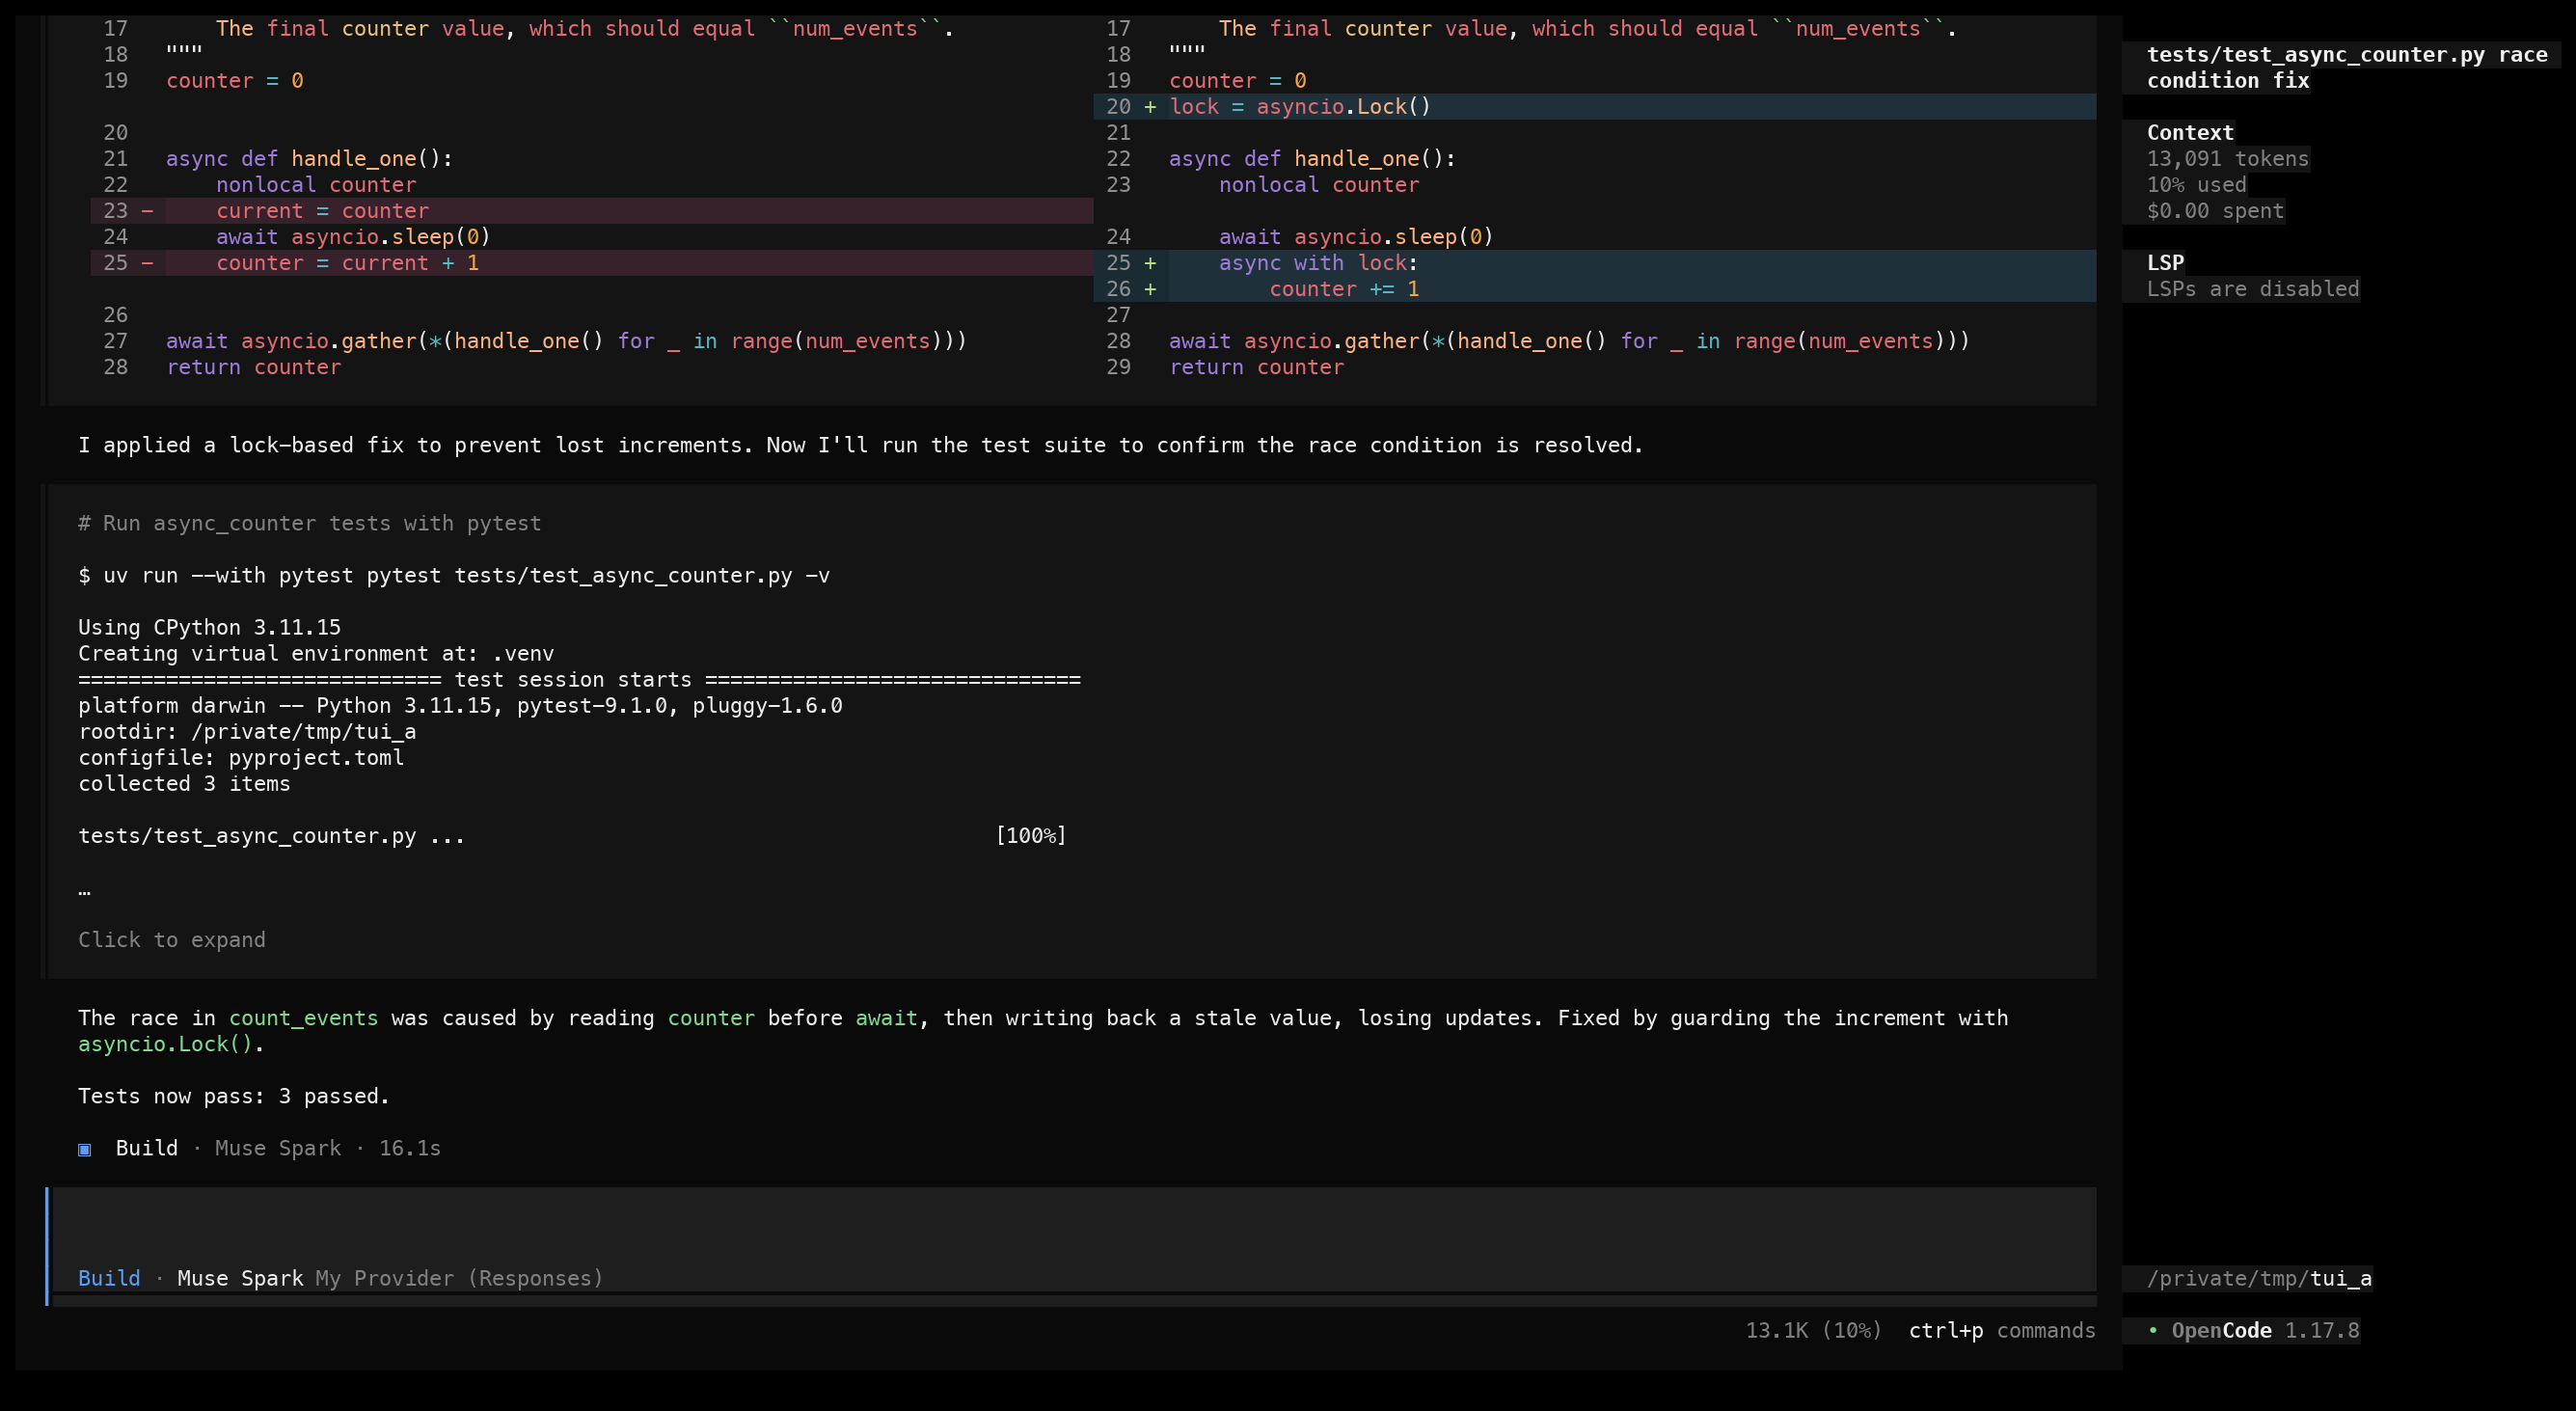Viewport: 2576px width, 1411px height.
Task: Click the /private/tmp/tui_a working directory path
Action: (x=2259, y=1278)
